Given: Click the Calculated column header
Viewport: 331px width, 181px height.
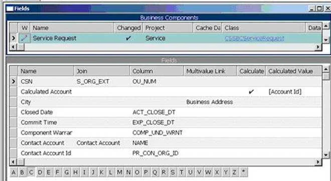Looking at the screenshot, I should coord(251,71).
